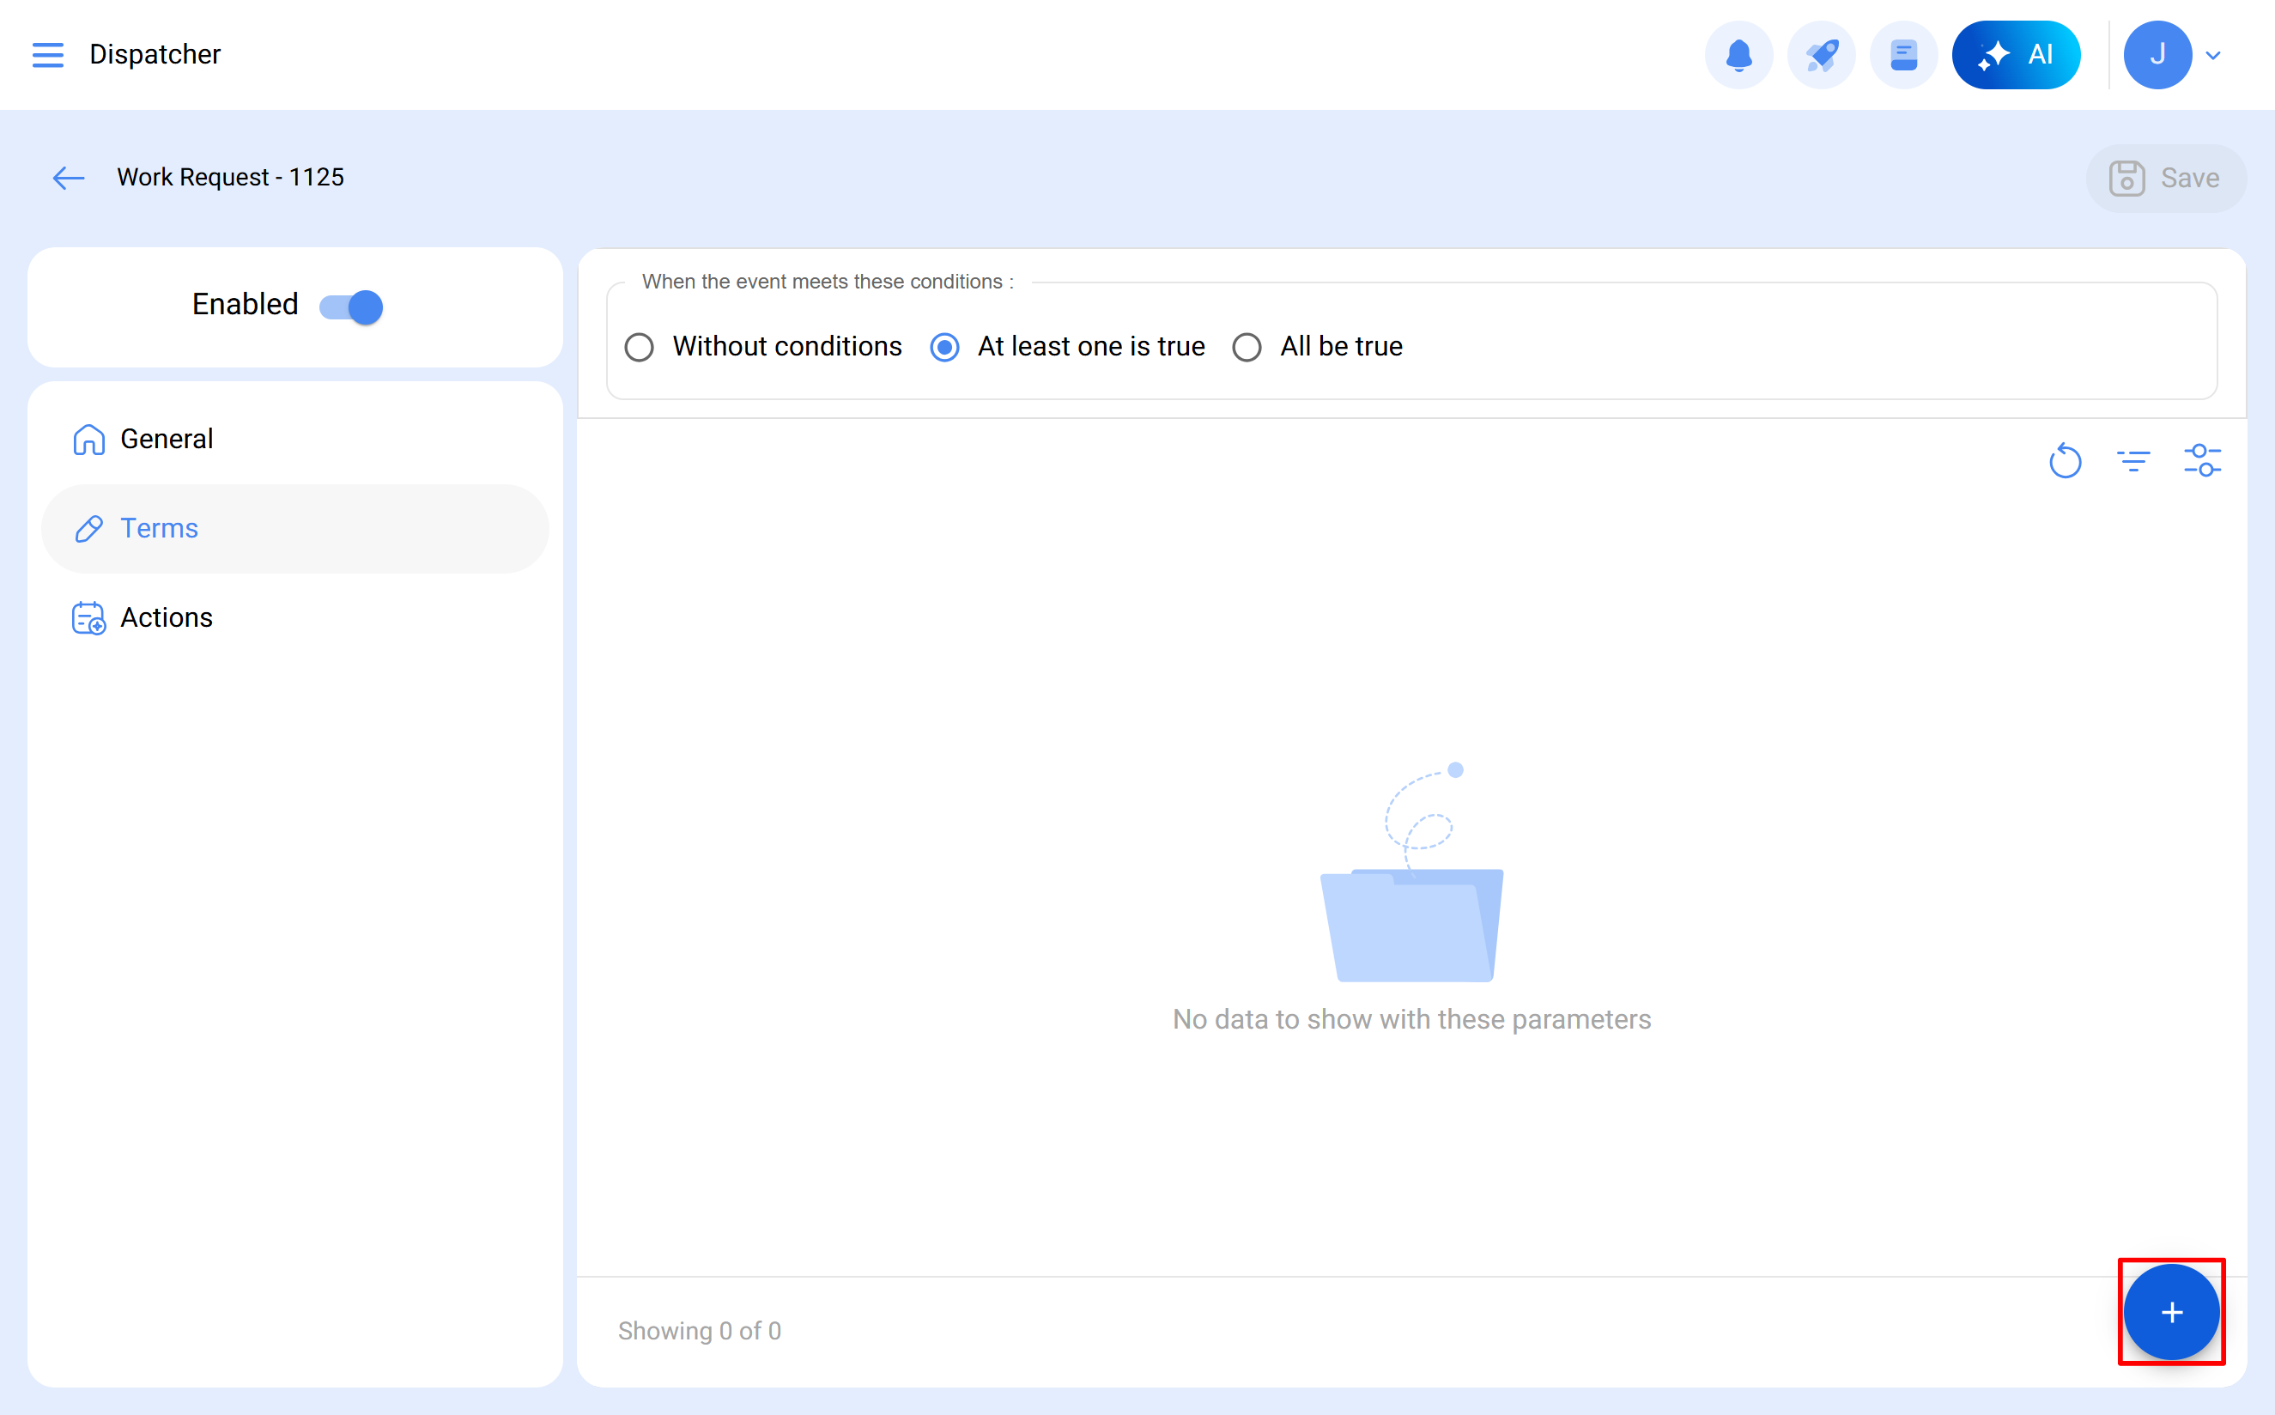This screenshot has width=2275, height=1415.
Task: Open the hamburger navigation menu
Action: point(48,54)
